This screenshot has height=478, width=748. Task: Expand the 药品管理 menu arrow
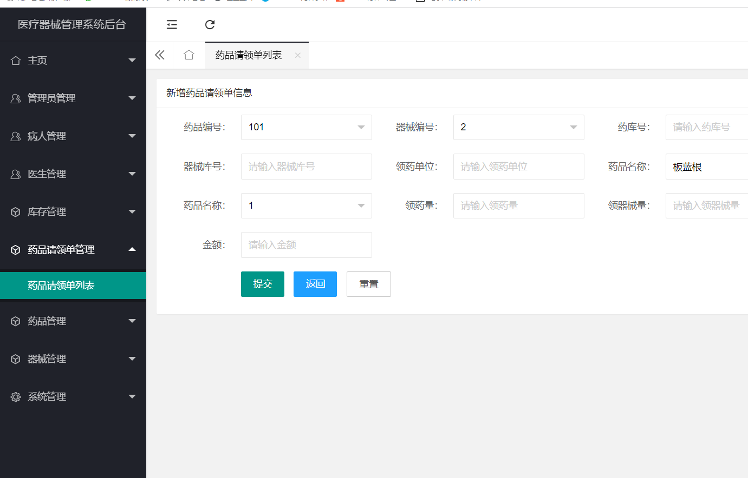[x=132, y=321]
